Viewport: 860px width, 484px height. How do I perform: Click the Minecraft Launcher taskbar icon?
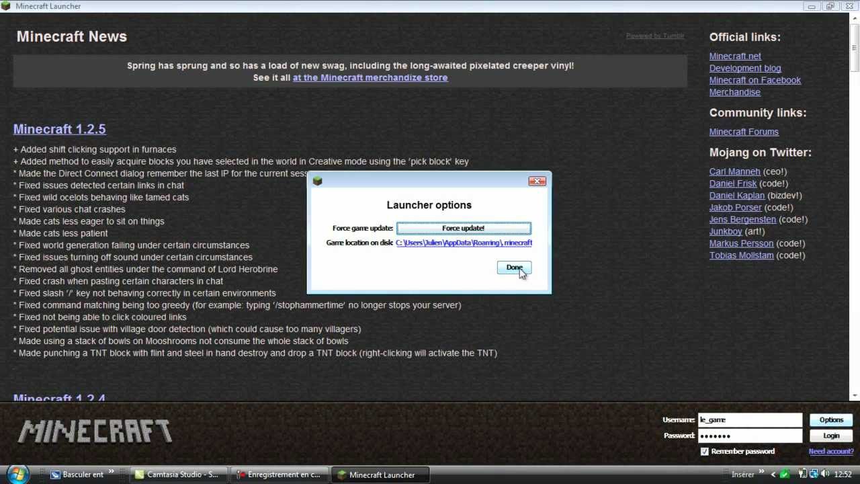380,475
